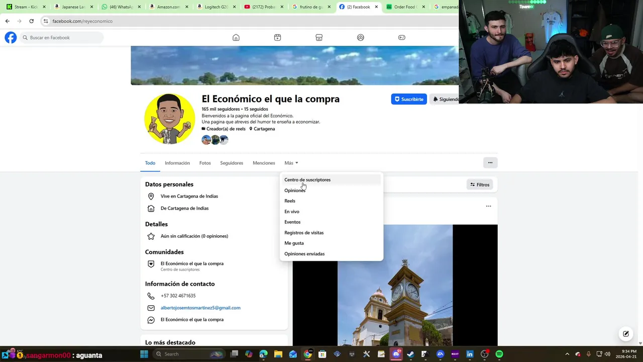Screen dimensions: 643x362
Task: Open the Facebook Reels video icon
Action: click(x=277, y=38)
